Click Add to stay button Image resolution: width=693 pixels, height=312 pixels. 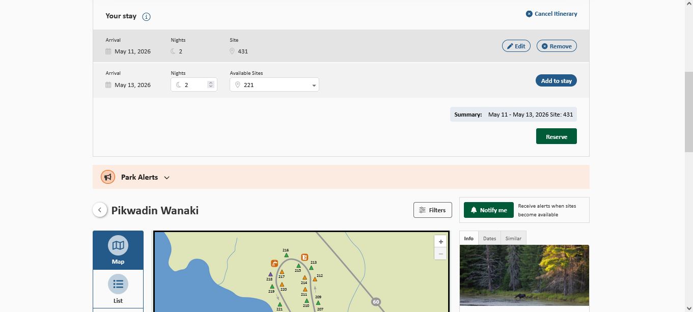(556, 81)
